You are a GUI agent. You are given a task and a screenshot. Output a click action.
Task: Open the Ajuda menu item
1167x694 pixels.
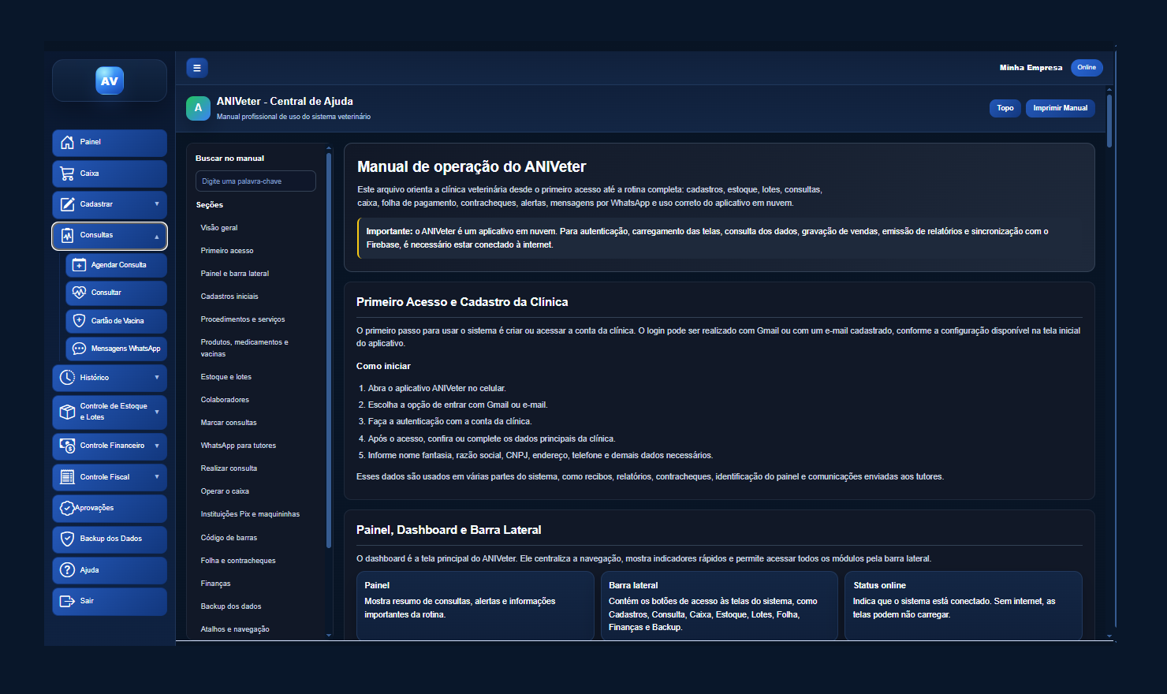[110, 570]
